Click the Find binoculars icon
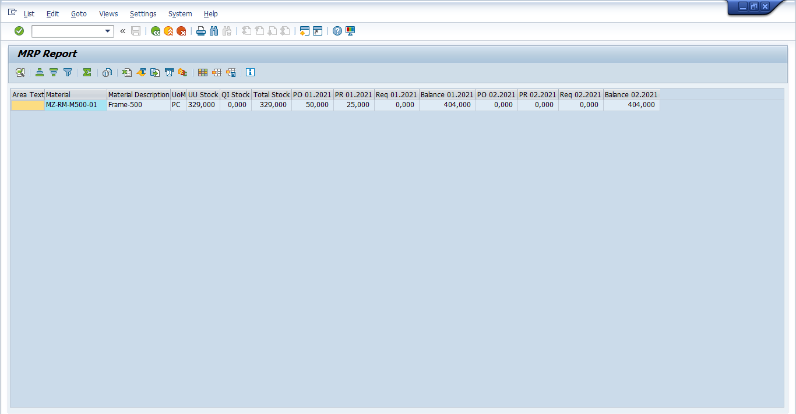This screenshot has width=796, height=414. (214, 31)
